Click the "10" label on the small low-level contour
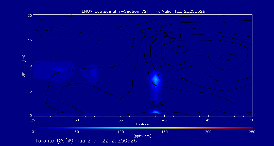The image size is (274, 146). click(x=160, y=103)
